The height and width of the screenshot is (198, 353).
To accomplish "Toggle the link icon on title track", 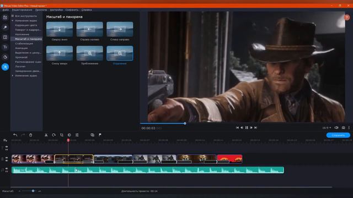I will point(7,149).
